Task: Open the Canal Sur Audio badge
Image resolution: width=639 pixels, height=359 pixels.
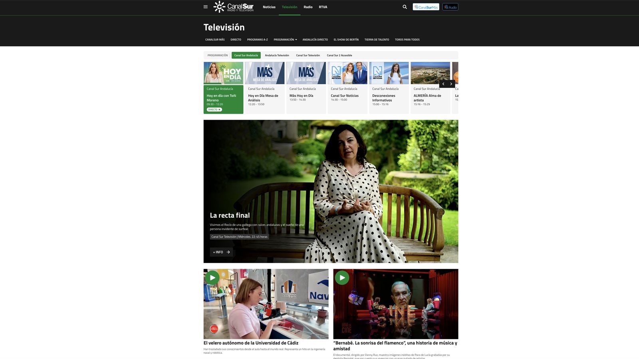Action: [450, 7]
